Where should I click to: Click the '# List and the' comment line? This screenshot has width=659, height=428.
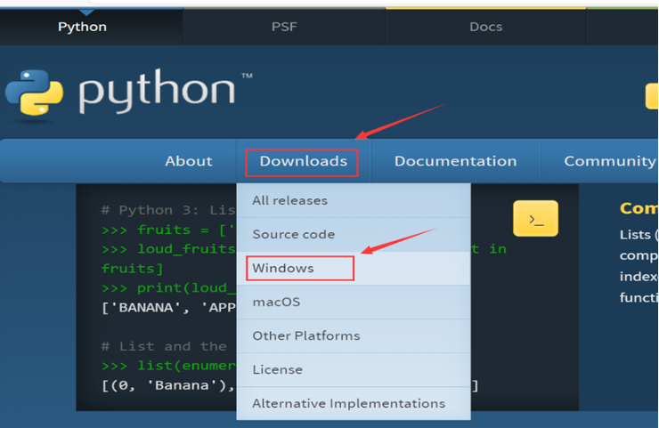point(164,346)
